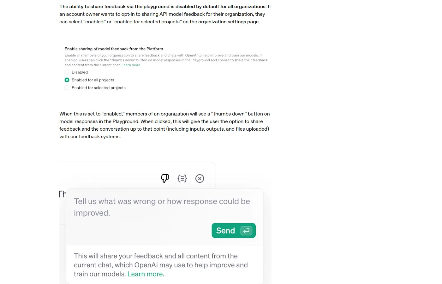The width and height of the screenshot is (442, 284).
Task: Open Learn more link in sharing description
Action: [131, 65]
